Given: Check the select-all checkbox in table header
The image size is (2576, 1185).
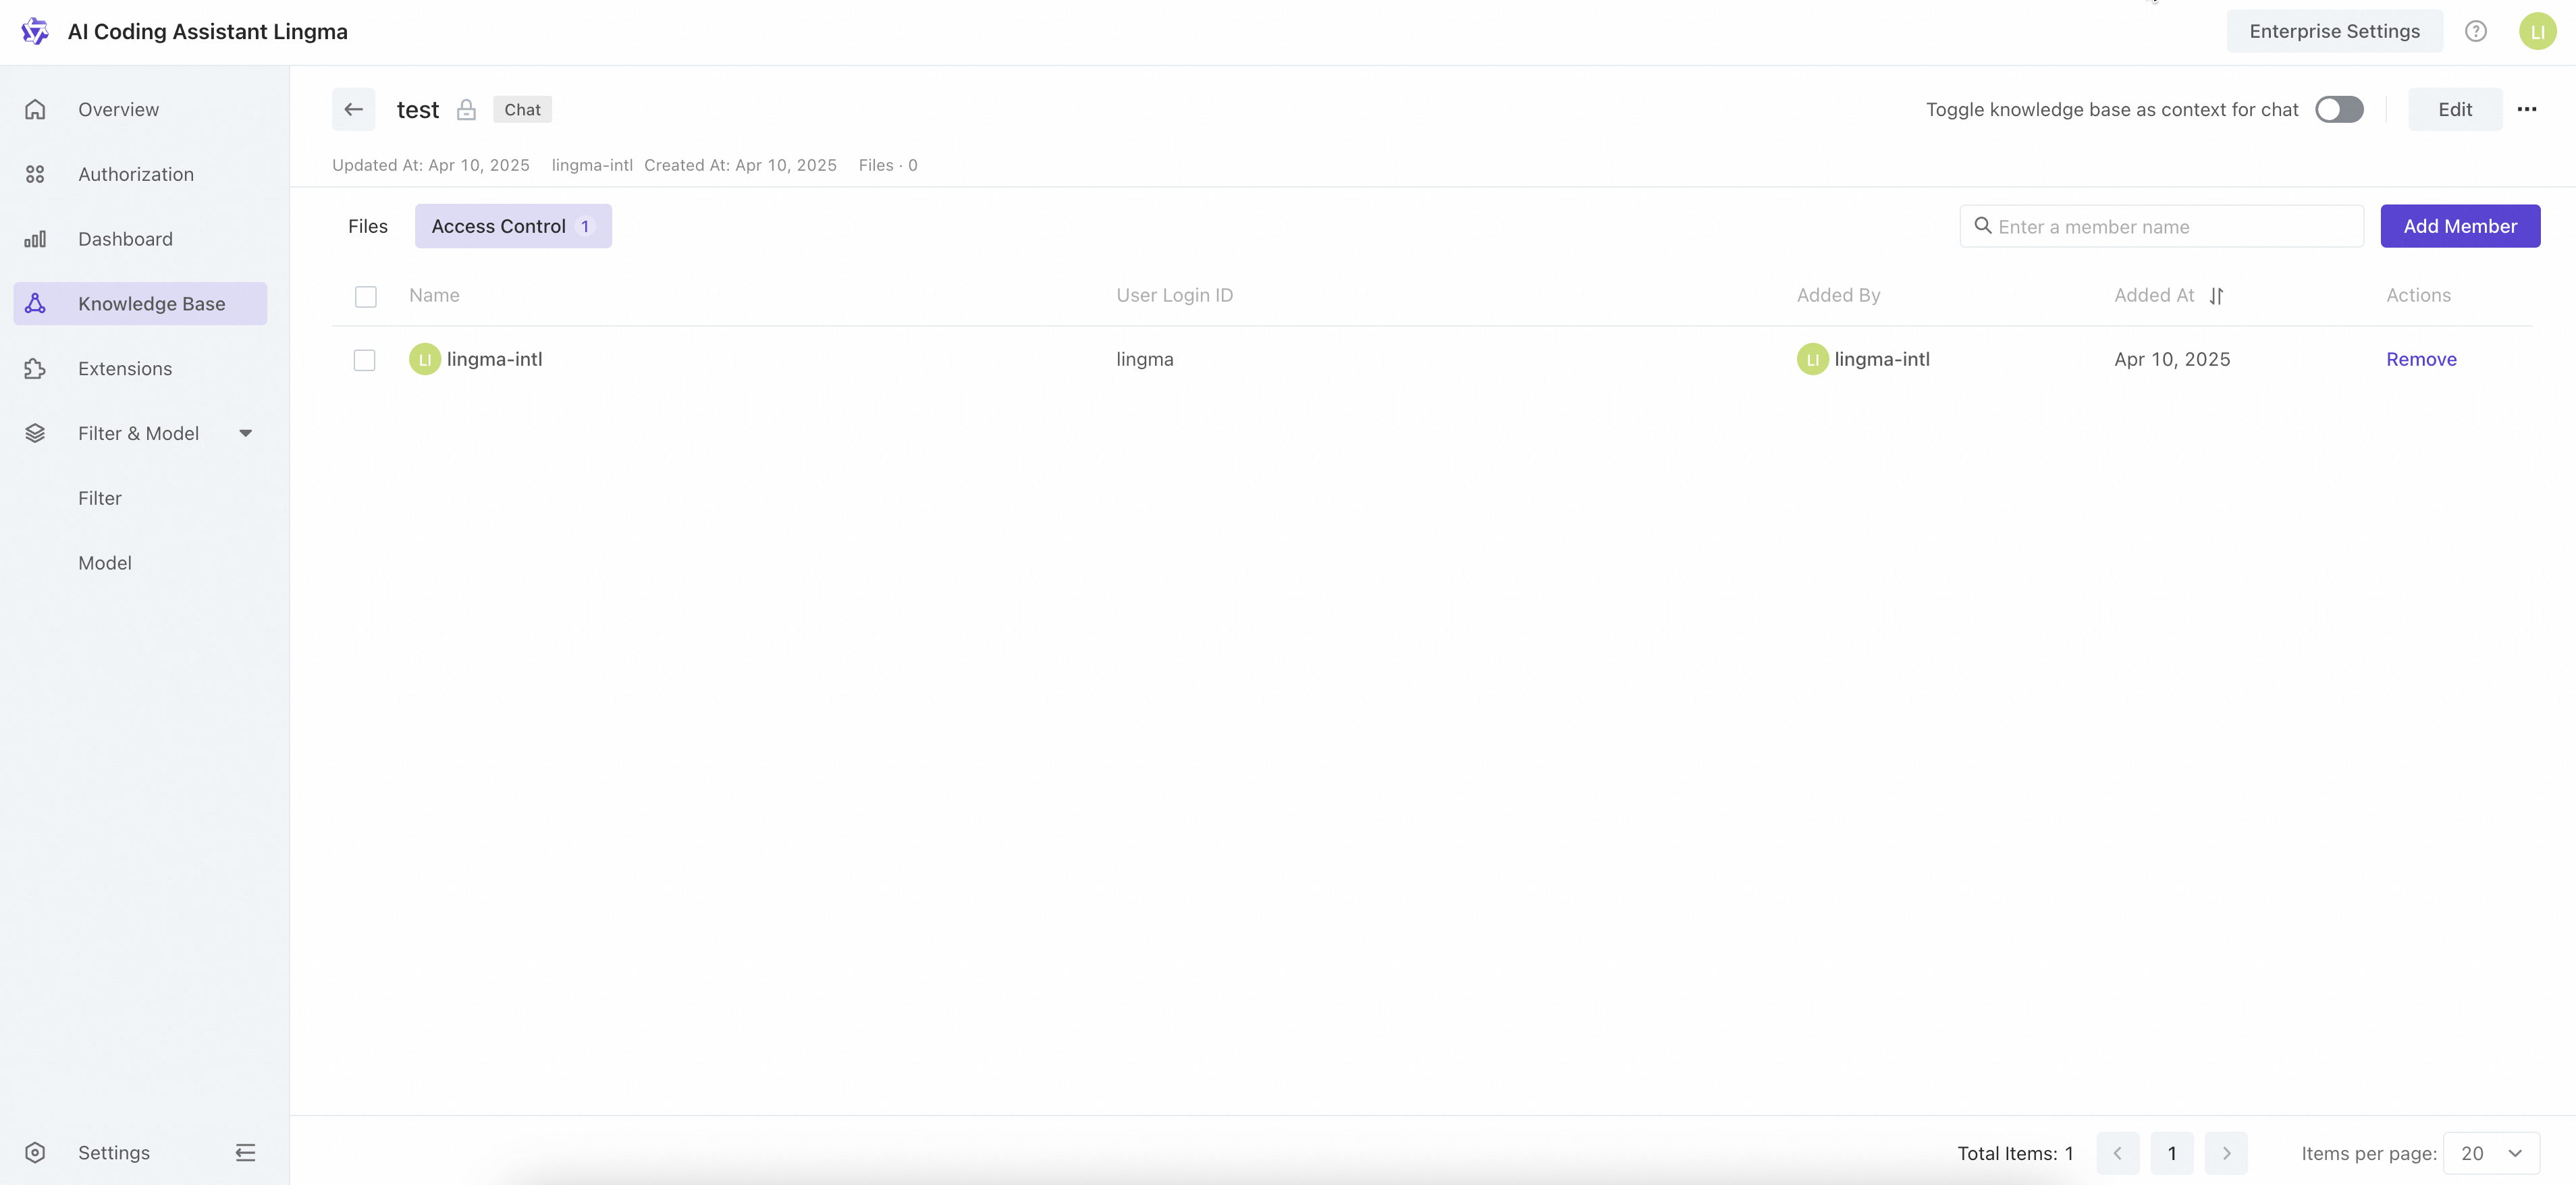Looking at the screenshot, I should (366, 296).
